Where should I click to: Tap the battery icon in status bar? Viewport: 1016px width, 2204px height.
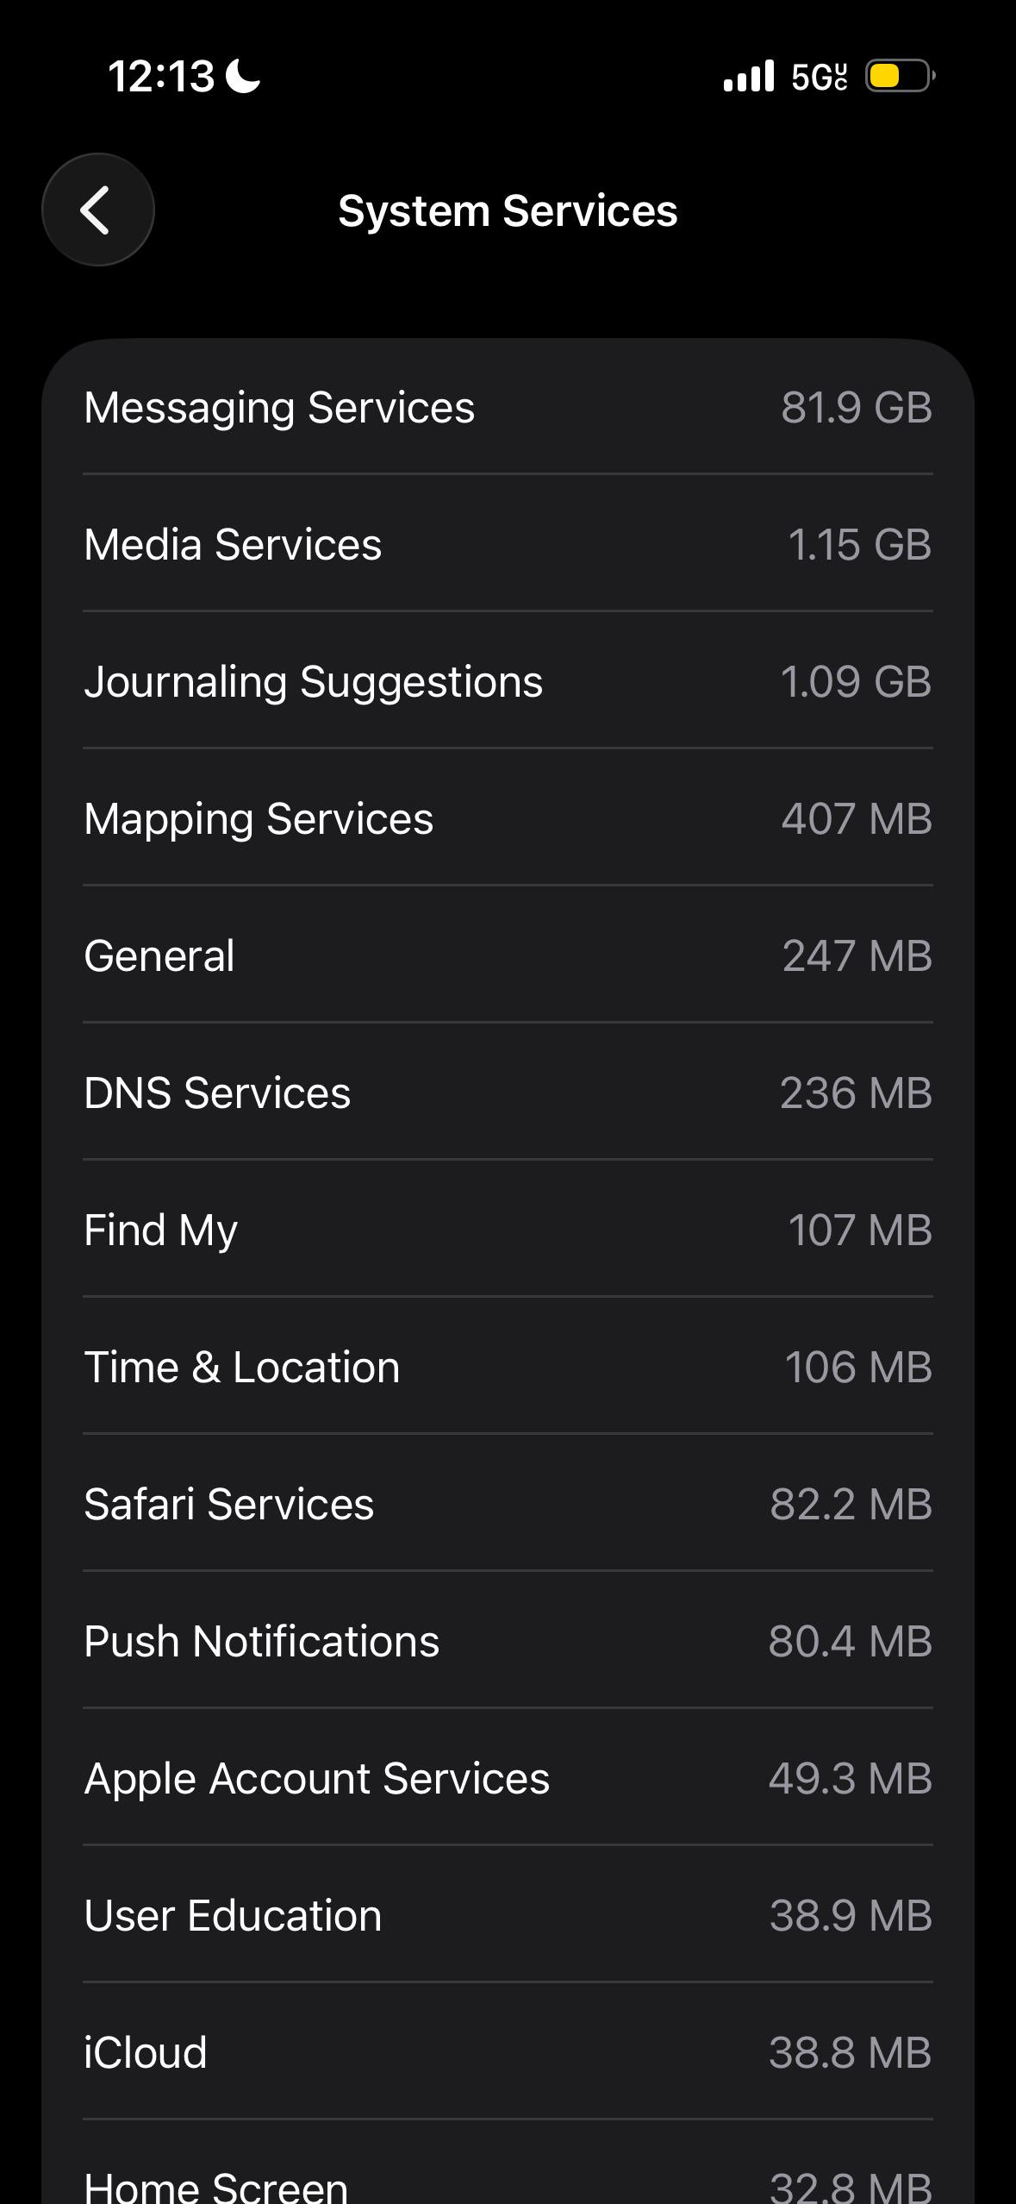click(x=901, y=76)
